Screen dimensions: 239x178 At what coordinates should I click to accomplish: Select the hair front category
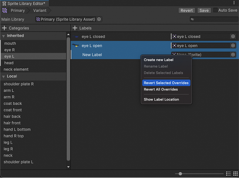12,123
